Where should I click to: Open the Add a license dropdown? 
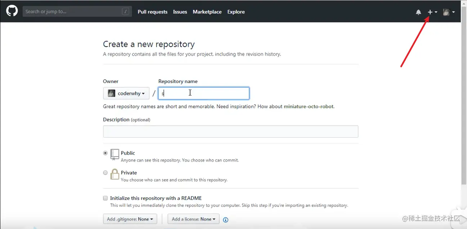click(x=193, y=219)
